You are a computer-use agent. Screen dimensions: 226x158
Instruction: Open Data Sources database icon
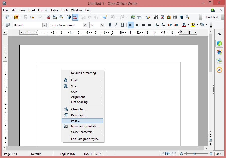175,17
